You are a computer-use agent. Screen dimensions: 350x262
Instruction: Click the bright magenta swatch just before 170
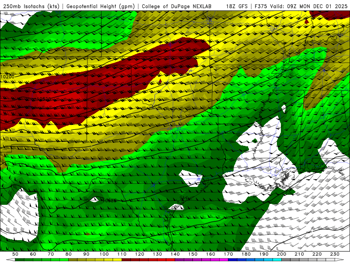click(224, 260)
